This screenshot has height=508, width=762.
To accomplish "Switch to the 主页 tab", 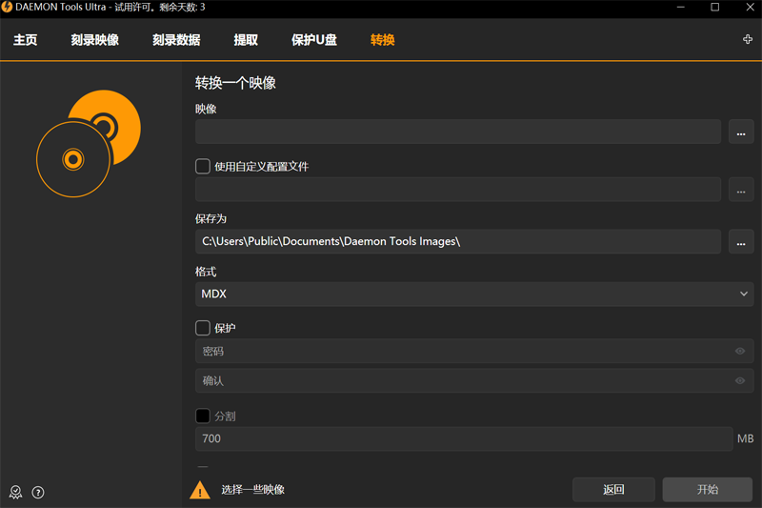I will [26, 40].
